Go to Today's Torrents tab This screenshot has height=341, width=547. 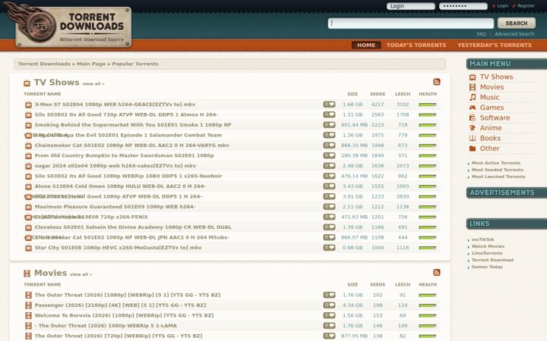[x=416, y=45]
